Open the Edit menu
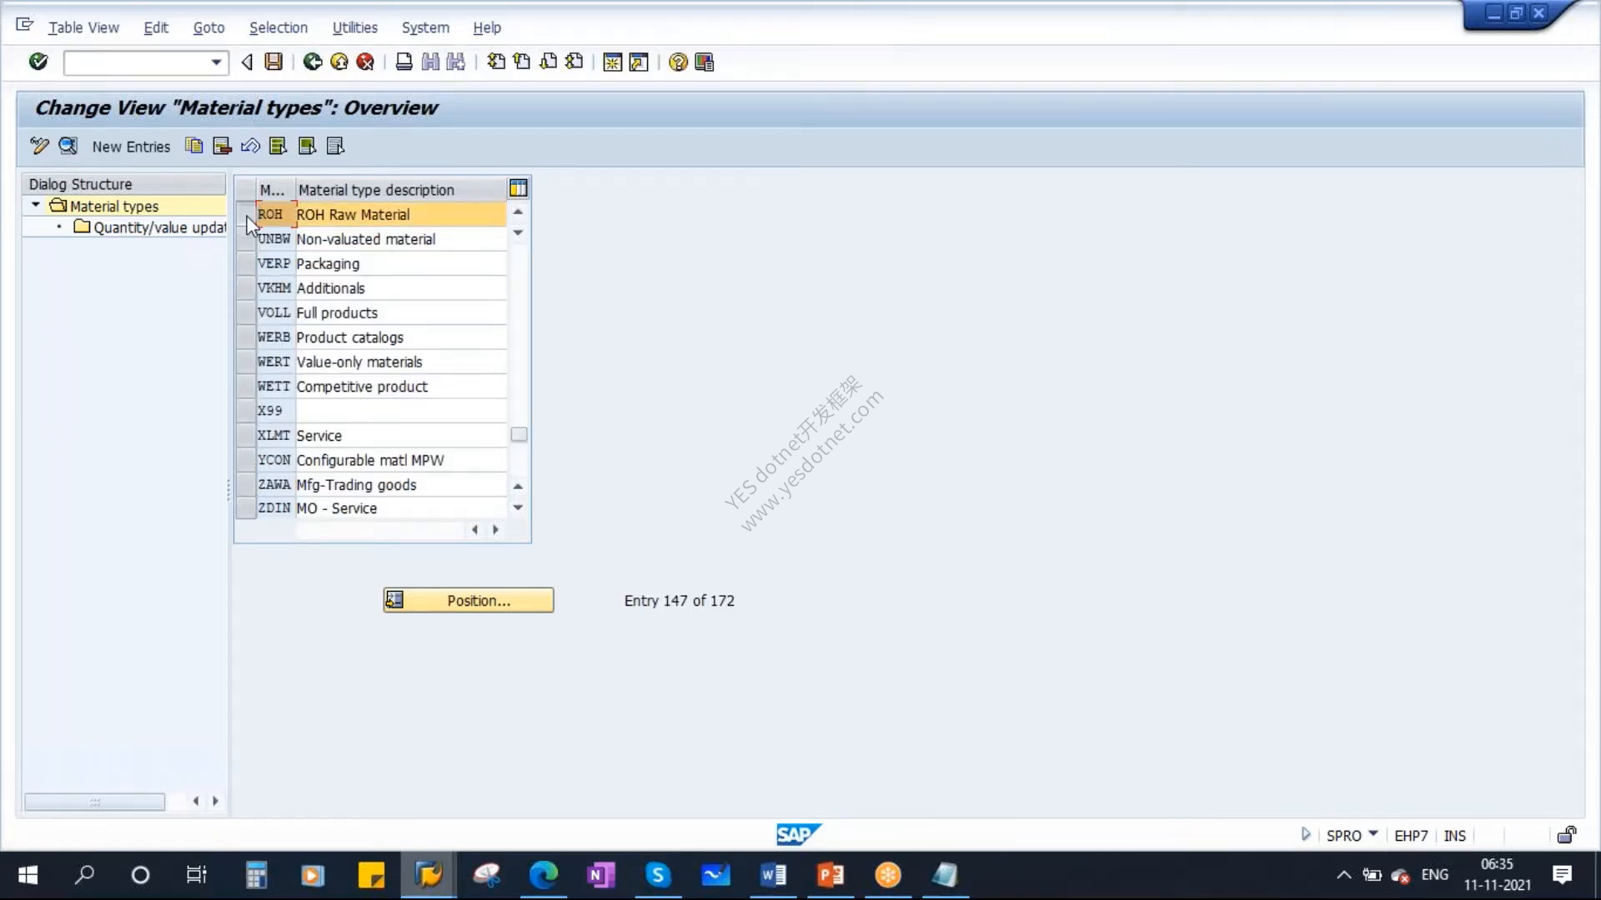The height and width of the screenshot is (900, 1601). tap(156, 27)
